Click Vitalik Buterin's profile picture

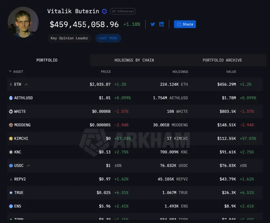tap(23, 22)
